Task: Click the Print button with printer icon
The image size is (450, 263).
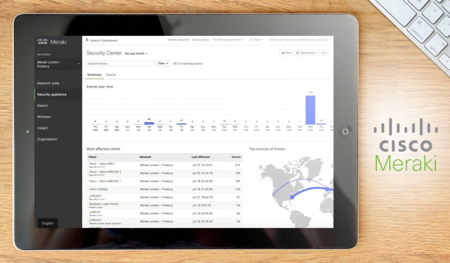Action: 286,53
